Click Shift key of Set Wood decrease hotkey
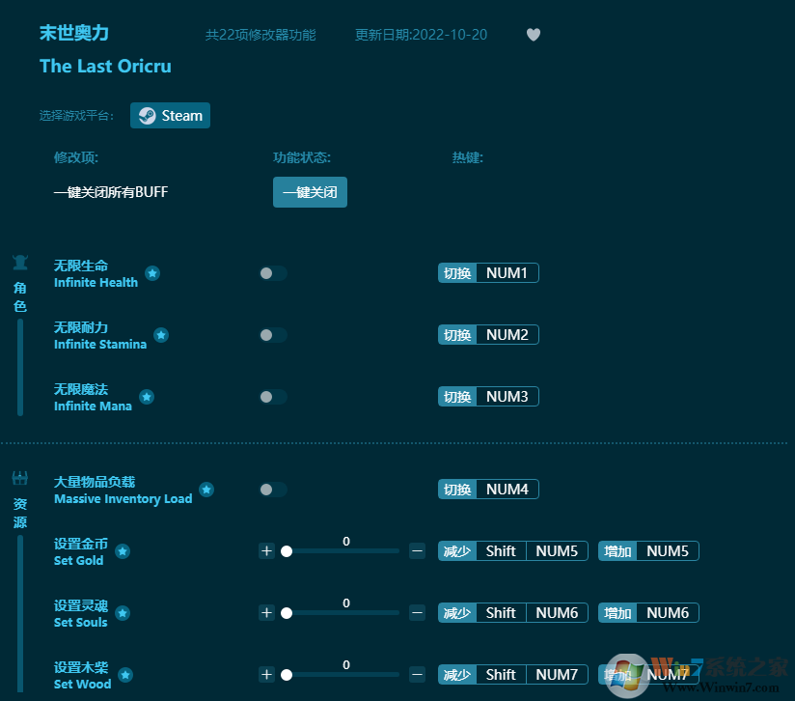 501,675
